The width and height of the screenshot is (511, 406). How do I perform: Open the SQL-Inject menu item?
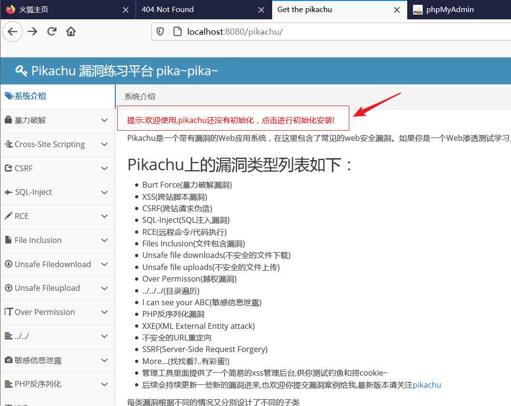tap(58, 192)
